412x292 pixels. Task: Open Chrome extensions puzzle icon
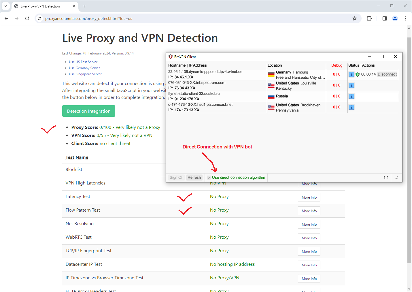(369, 18)
